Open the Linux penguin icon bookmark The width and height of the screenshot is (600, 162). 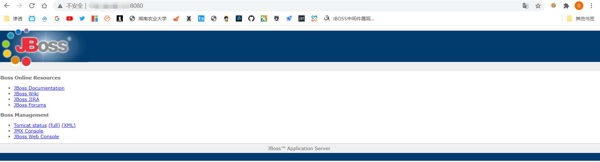(226, 18)
